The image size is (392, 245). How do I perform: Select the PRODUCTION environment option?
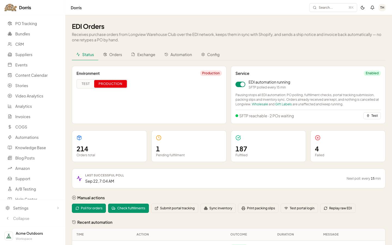(110, 84)
